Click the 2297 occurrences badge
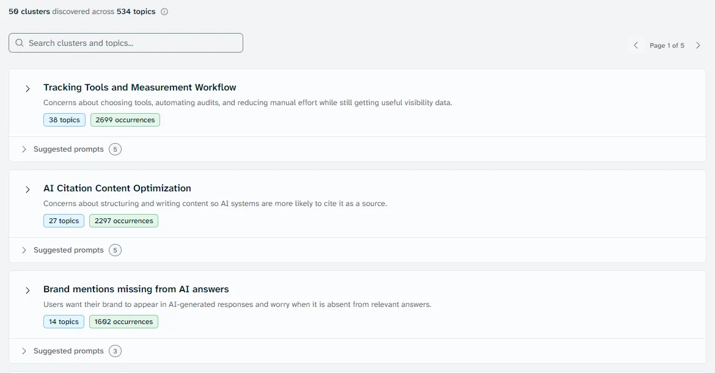Screen dimensions: 715x373 tap(123, 221)
